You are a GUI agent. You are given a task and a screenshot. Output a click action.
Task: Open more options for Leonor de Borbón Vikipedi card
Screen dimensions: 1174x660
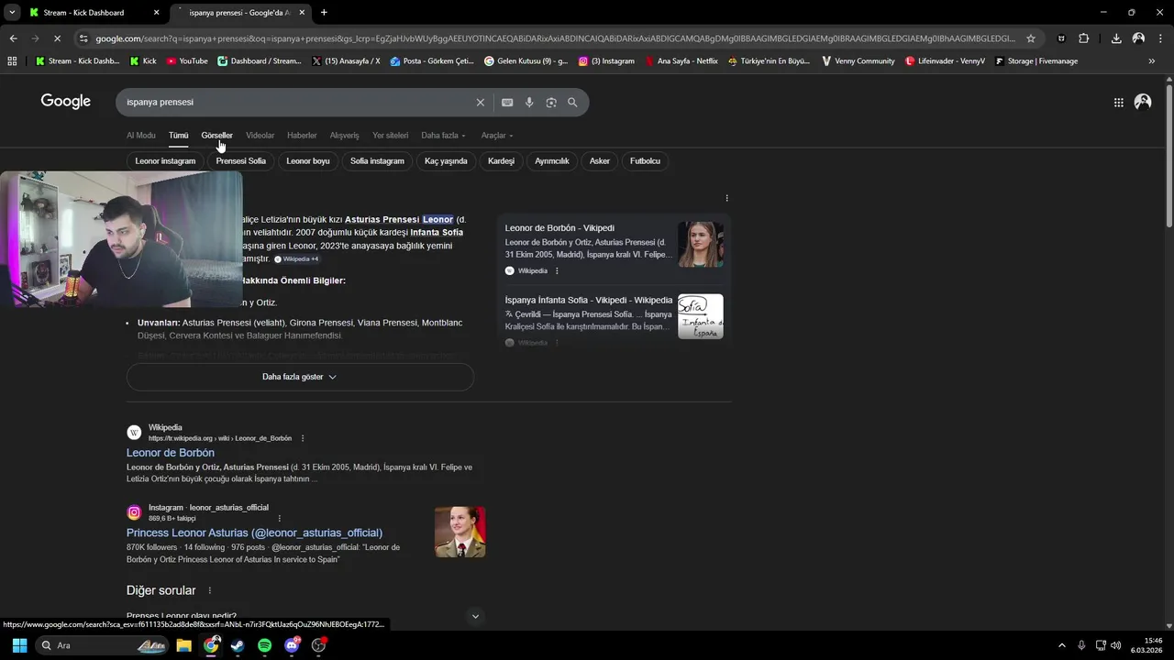point(557,271)
